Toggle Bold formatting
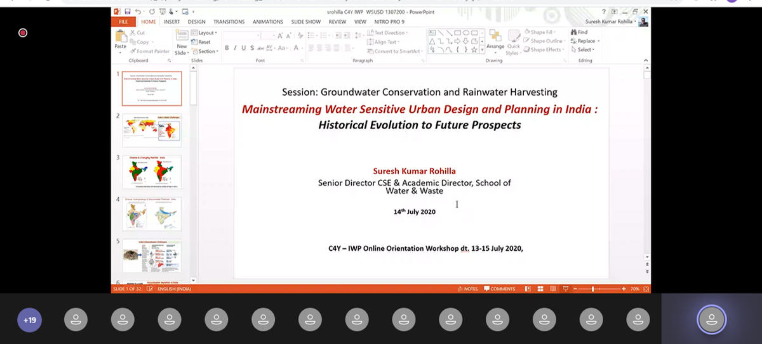Image resolution: width=762 pixels, height=344 pixels. click(227, 48)
